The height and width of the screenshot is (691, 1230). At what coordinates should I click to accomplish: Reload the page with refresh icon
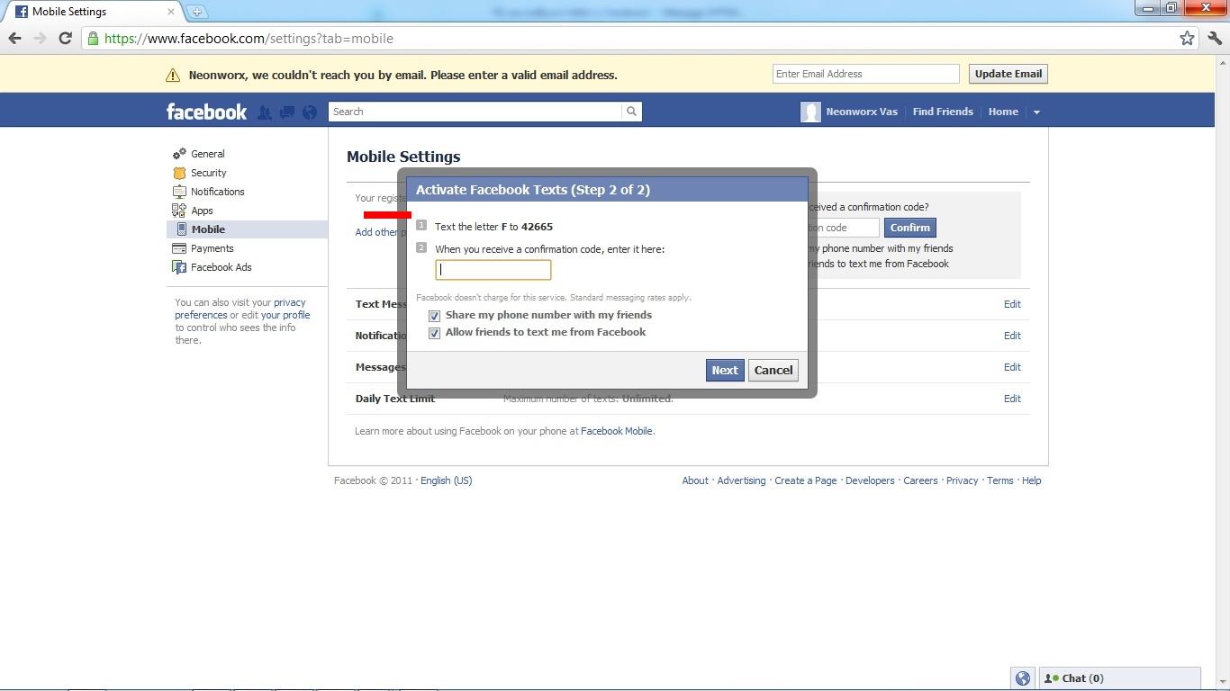coord(65,38)
